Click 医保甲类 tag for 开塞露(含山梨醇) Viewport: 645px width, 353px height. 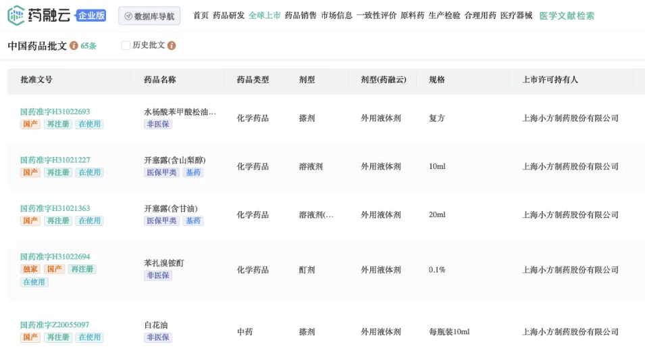click(x=161, y=172)
